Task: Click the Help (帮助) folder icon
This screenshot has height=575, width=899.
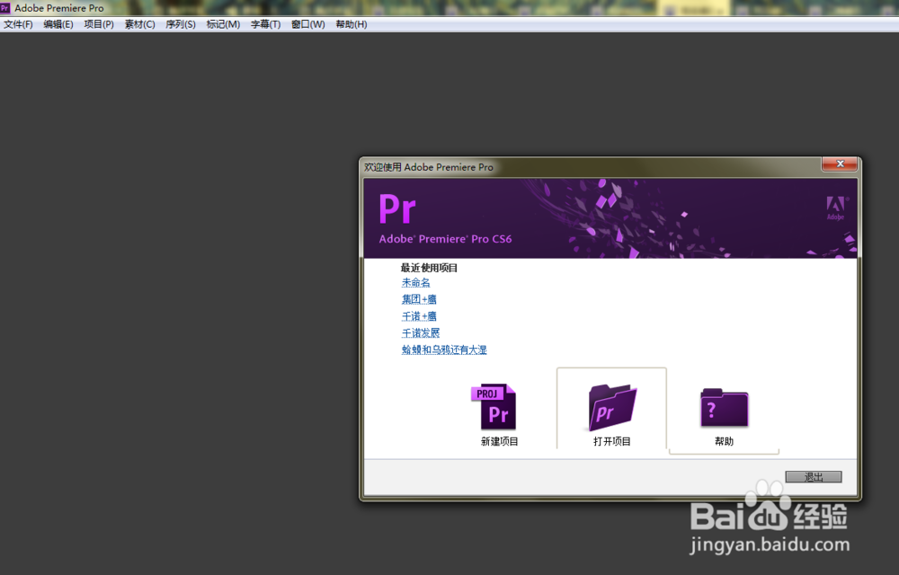Action: click(724, 407)
